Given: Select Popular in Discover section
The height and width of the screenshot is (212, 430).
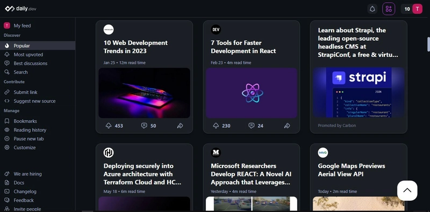Looking at the screenshot, I should point(38,46).
